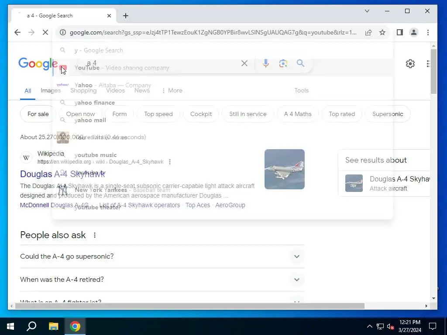Viewport: 447px width, 335px height.
Task: Open the Windows Start menu
Action: click(10, 326)
